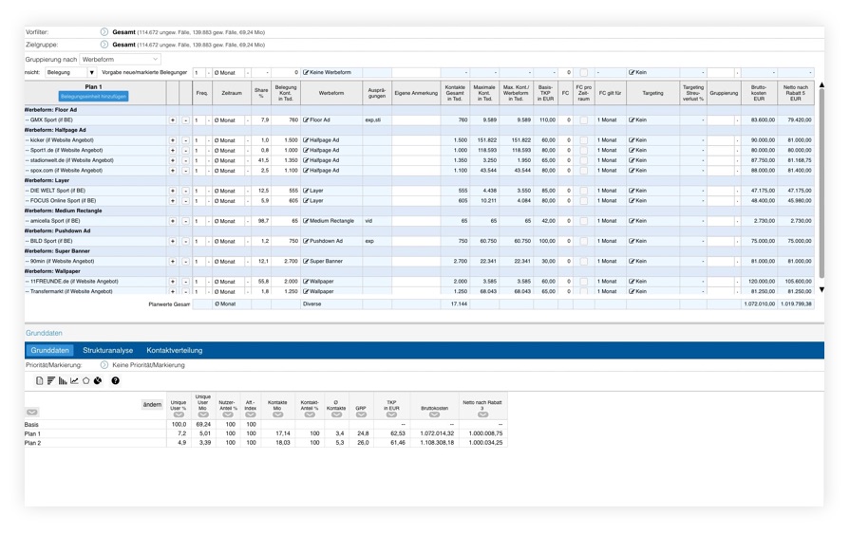This screenshot has width=850, height=533.
Task: Remove booking with minus in kicker row
Action: click(185, 140)
